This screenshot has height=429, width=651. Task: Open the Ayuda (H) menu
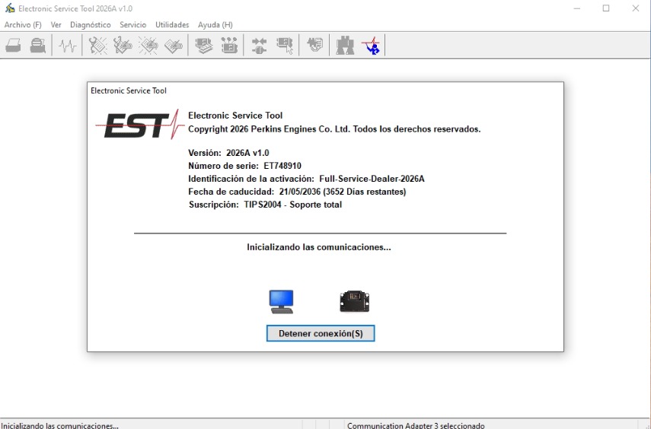215,25
